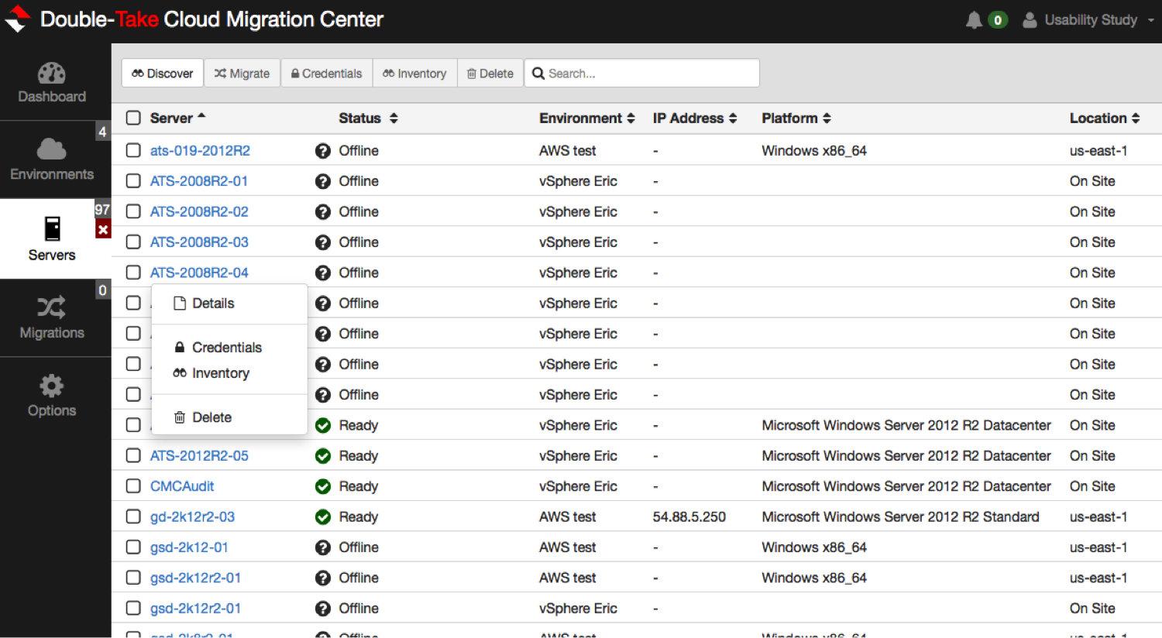Sort by the Server column header
Screen dimensions: 1162x638
click(177, 118)
